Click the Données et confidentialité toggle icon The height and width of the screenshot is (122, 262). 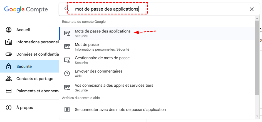pos(9,54)
